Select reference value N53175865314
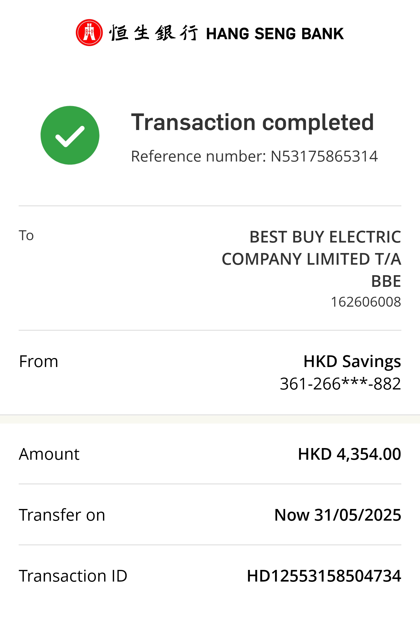 click(324, 157)
